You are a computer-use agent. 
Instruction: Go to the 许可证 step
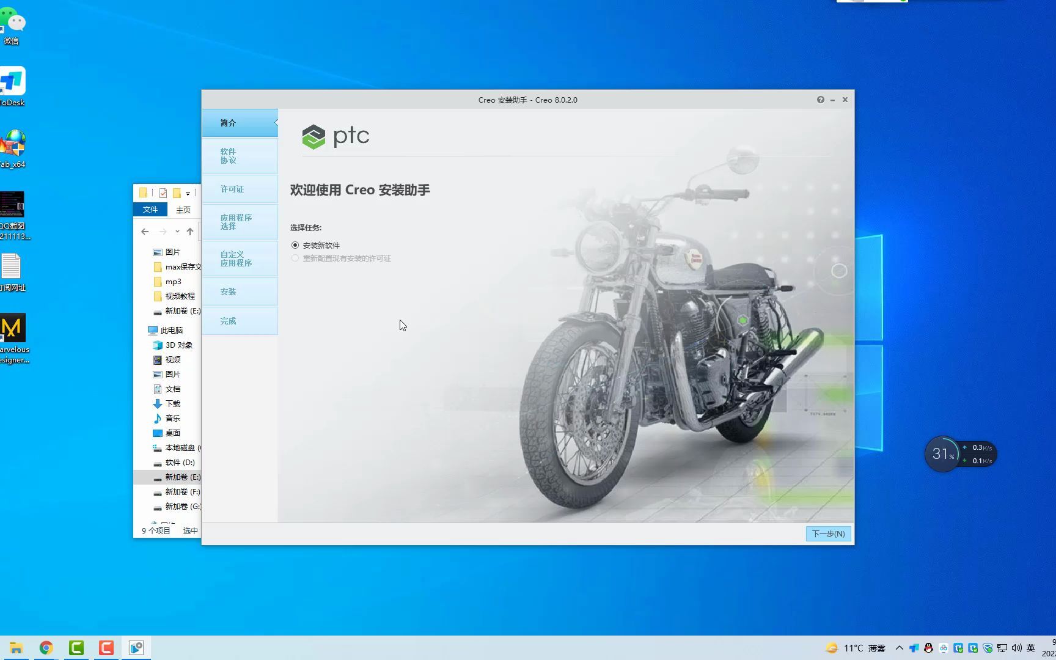click(x=240, y=189)
